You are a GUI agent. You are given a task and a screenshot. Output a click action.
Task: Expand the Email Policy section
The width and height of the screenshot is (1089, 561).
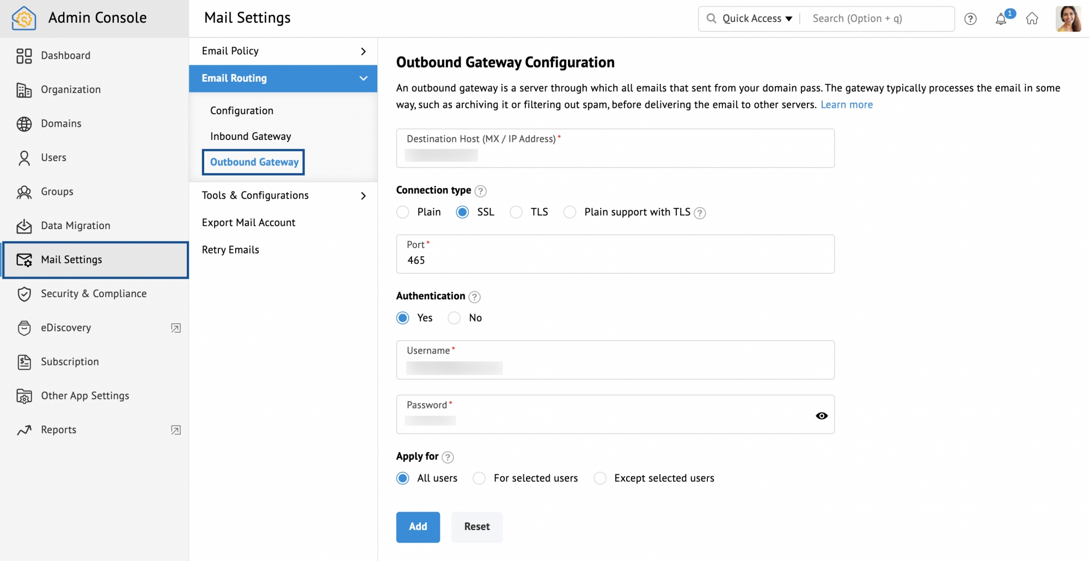click(363, 51)
